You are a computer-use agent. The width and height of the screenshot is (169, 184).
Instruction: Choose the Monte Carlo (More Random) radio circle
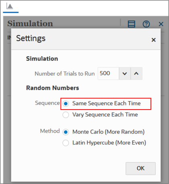66,132
